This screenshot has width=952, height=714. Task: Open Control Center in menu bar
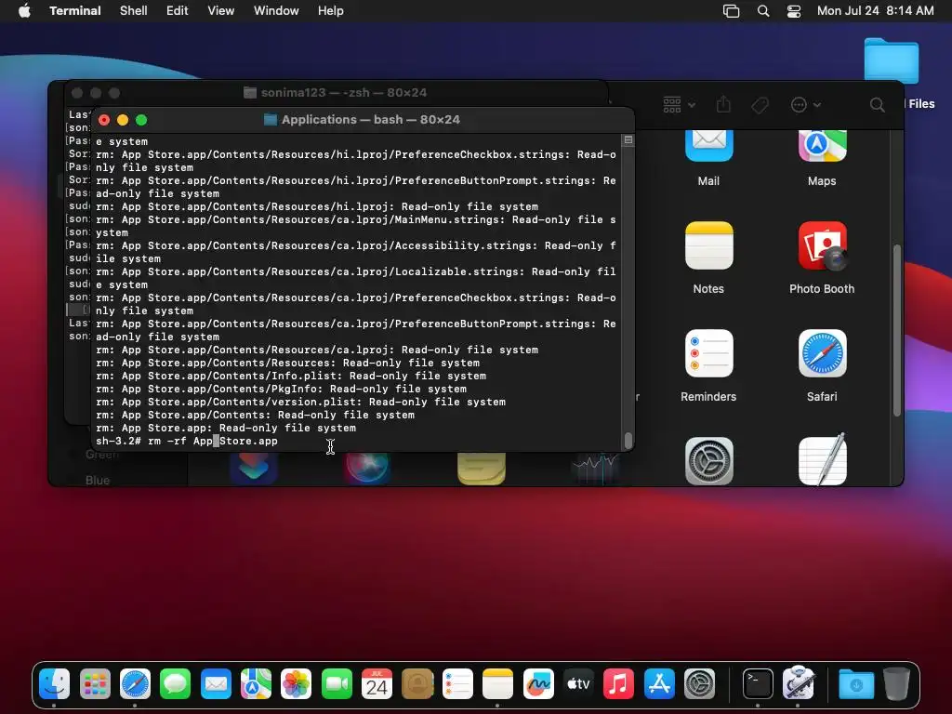794,11
